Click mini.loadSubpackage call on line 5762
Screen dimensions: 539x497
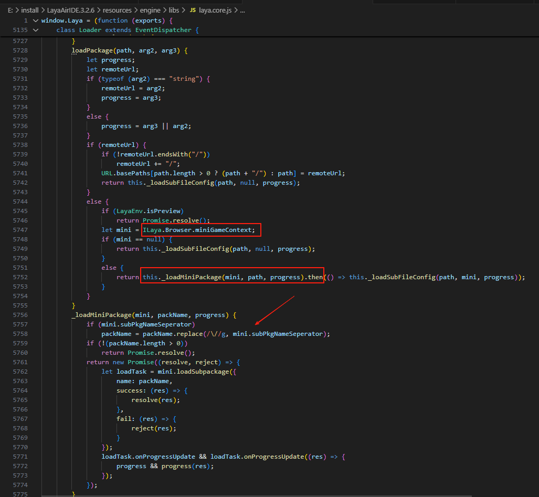193,372
